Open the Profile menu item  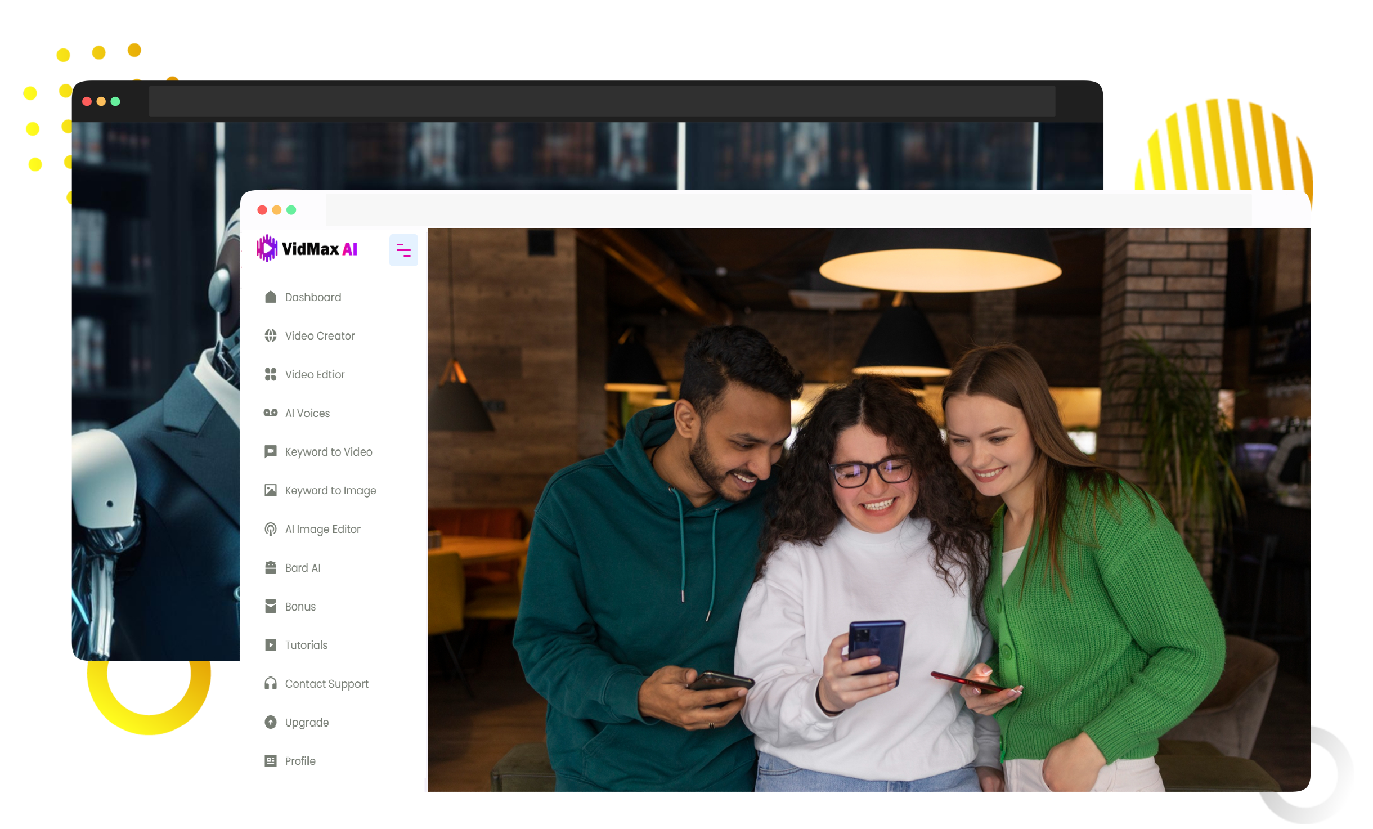[x=300, y=761]
